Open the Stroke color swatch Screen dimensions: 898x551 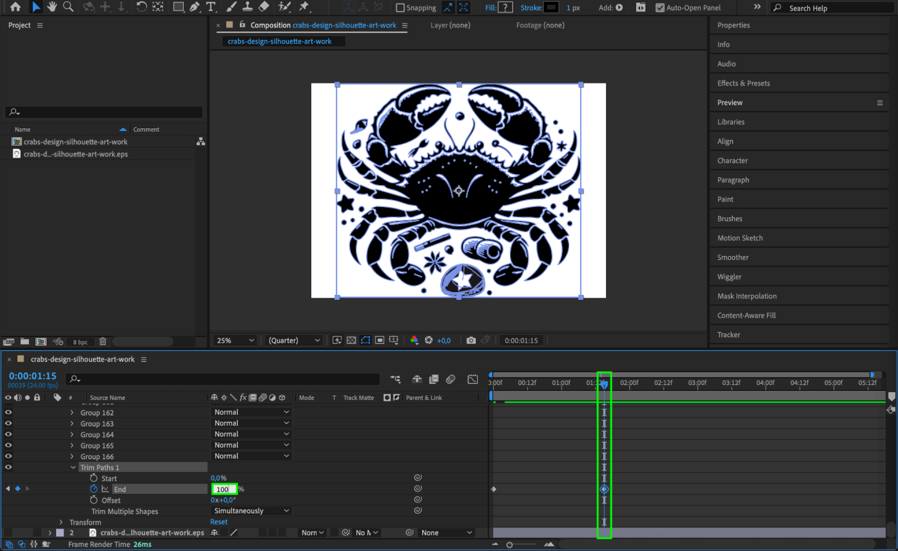point(551,7)
